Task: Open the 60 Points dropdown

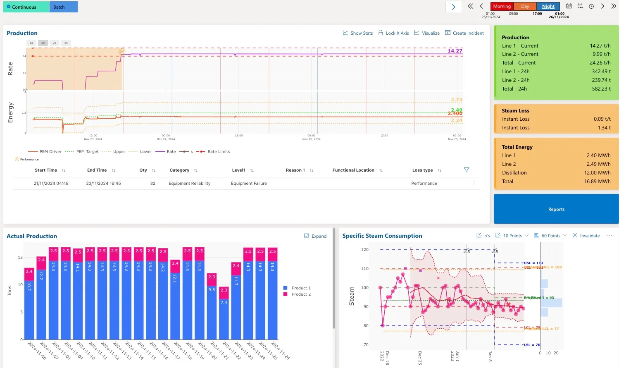Action: [x=550, y=236]
